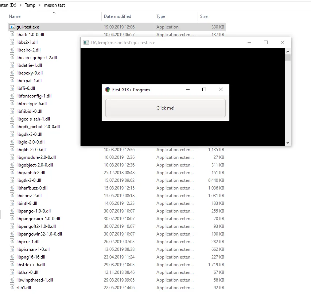The width and height of the screenshot is (311, 306).
Task: Click the libgio-2.0-0.dll file icon
Action: (x=12, y=142)
